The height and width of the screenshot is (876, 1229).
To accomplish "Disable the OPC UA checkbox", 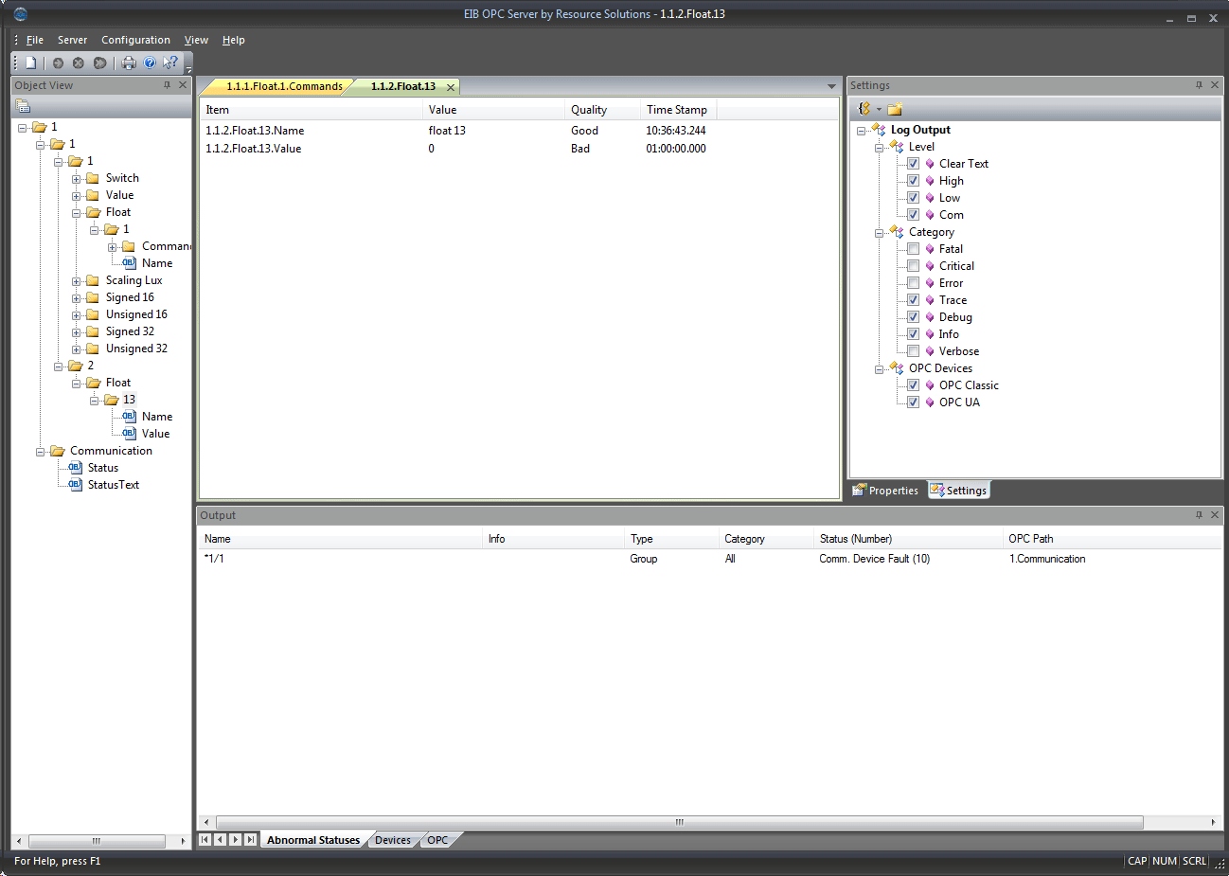I will [914, 402].
